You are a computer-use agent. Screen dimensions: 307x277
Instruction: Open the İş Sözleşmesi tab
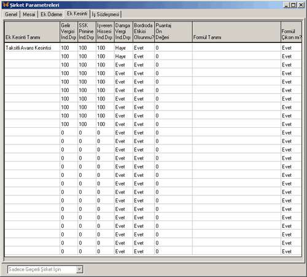coord(106,14)
